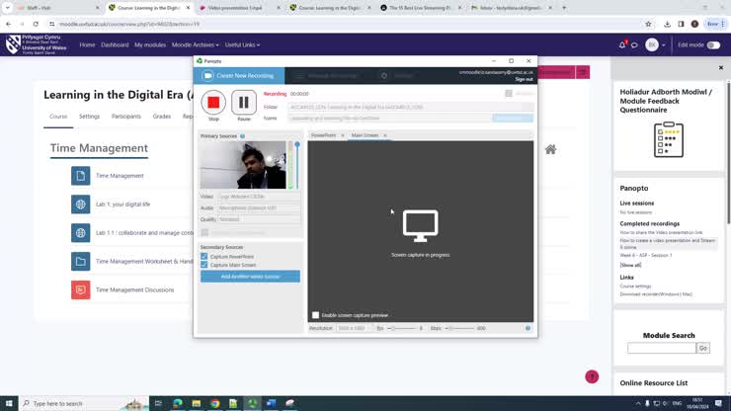Open the home icon on course page
The width and height of the screenshot is (731, 411).
[550, 149]
